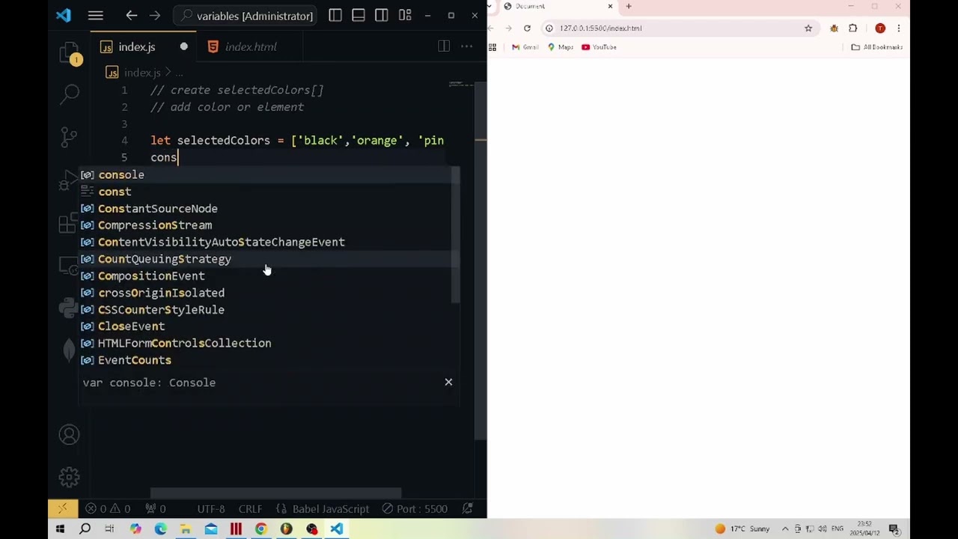Expand the breadcrumb ellipsis after index.js
Viewport: 958px width, 539px height.
pyautogui.click(x=180, y=73)
